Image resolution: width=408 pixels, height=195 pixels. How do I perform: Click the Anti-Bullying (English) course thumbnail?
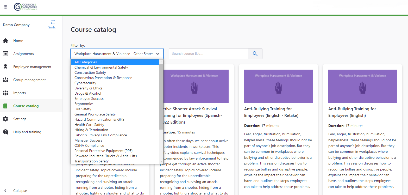(362, 86)
